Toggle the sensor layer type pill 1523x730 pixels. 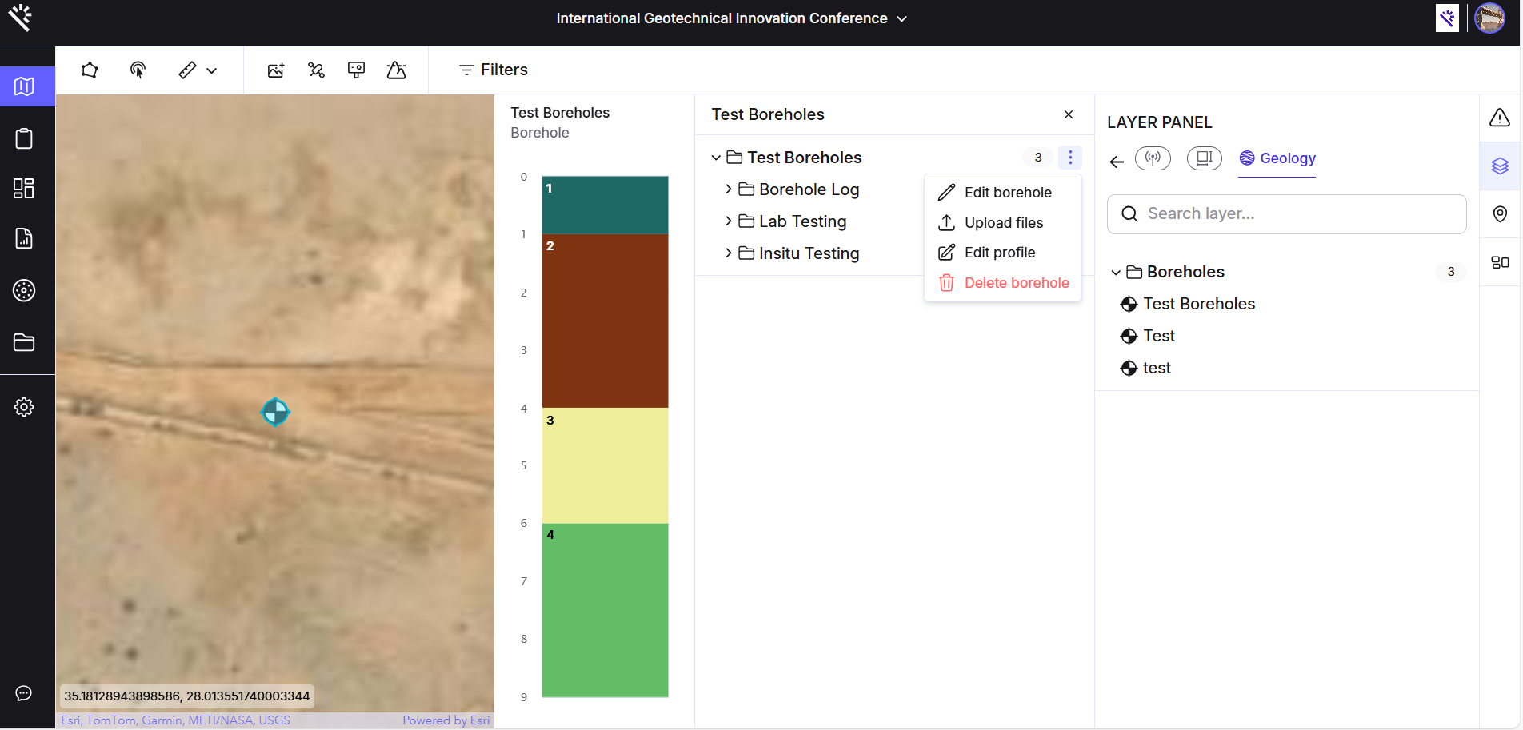[1153, 158]
